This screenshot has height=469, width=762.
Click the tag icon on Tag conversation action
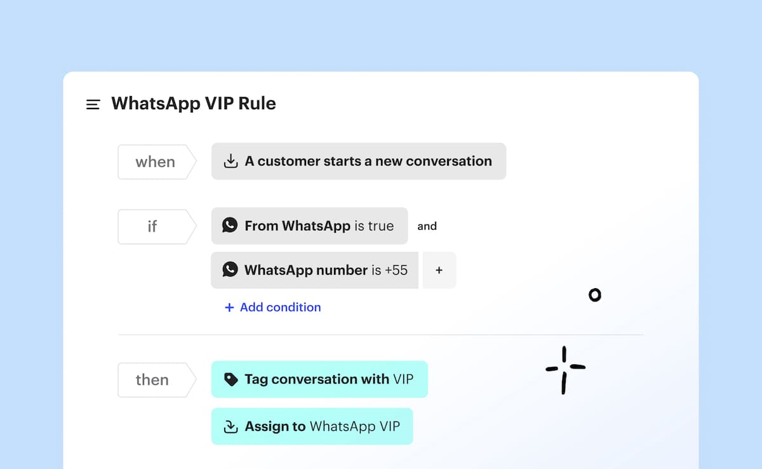click(231, 380)
